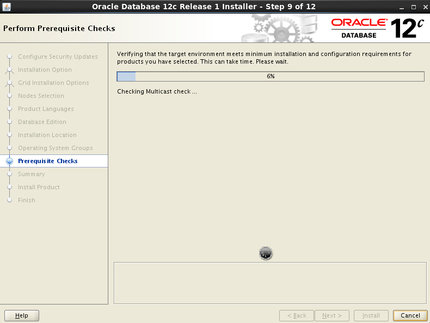Close the installer window

coord(425,7)
